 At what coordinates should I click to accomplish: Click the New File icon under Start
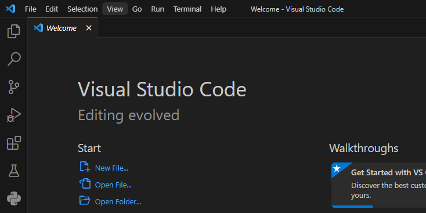point(85,167)
